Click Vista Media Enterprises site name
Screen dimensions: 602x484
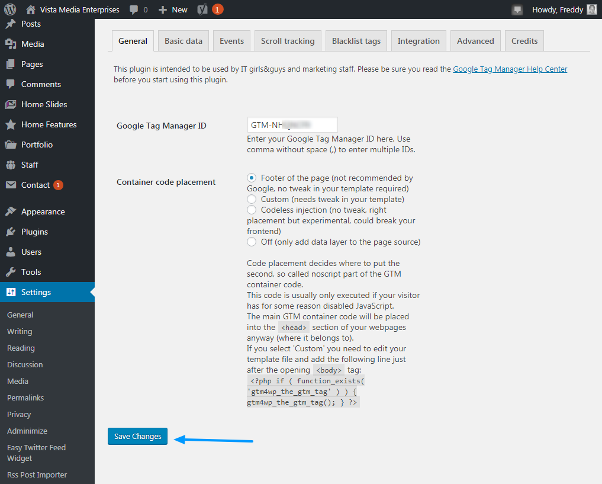(80, 9)
